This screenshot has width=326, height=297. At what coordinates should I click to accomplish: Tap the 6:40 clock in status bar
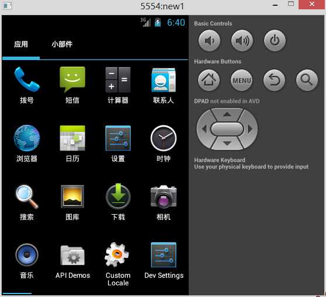coord(176,22)
